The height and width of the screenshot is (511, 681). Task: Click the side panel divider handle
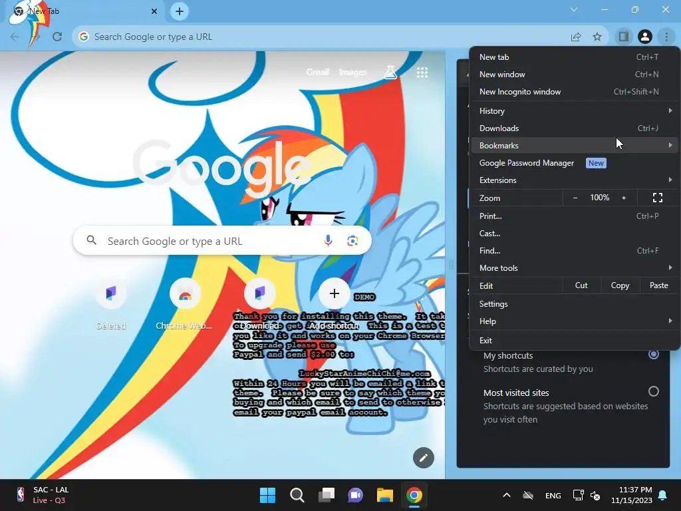click(451, 265)
